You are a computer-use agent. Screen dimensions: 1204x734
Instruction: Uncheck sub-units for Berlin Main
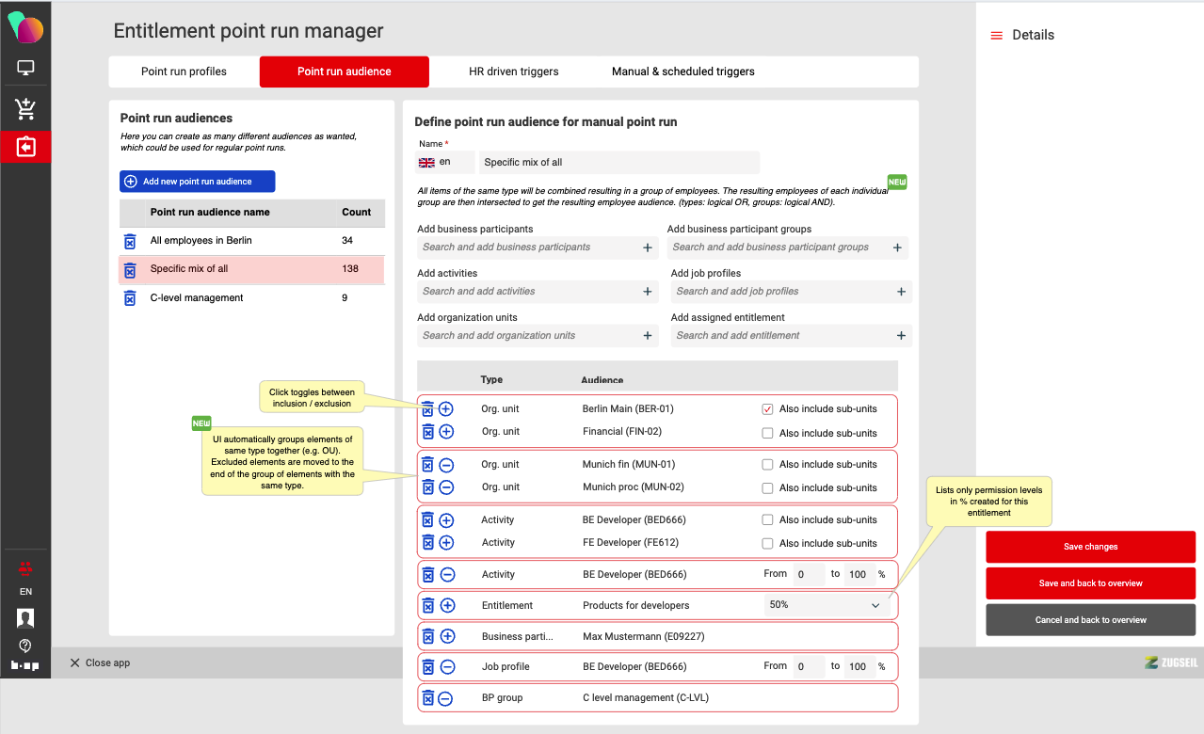767,409
